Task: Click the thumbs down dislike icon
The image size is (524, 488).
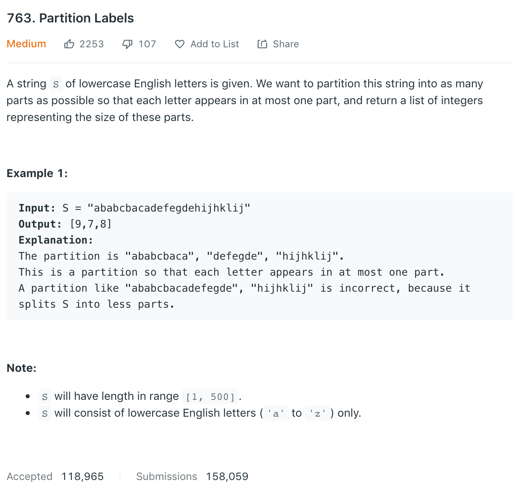Action: tap(127, 44)
